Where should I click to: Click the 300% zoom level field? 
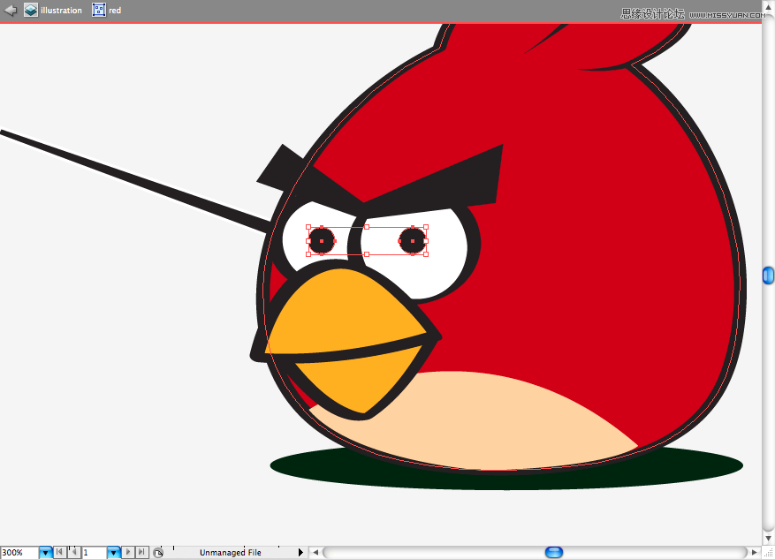point(19,553)
